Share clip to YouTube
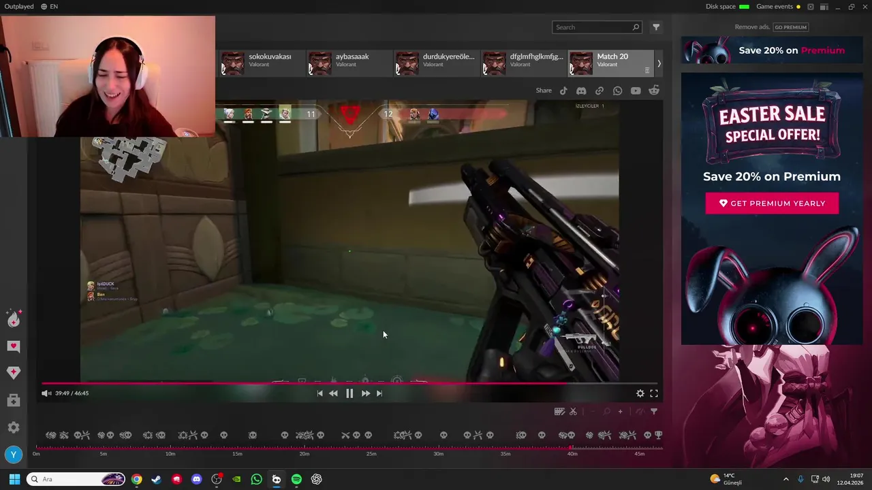This screenshot has width=872, height=490. click(x=636, y=91)
